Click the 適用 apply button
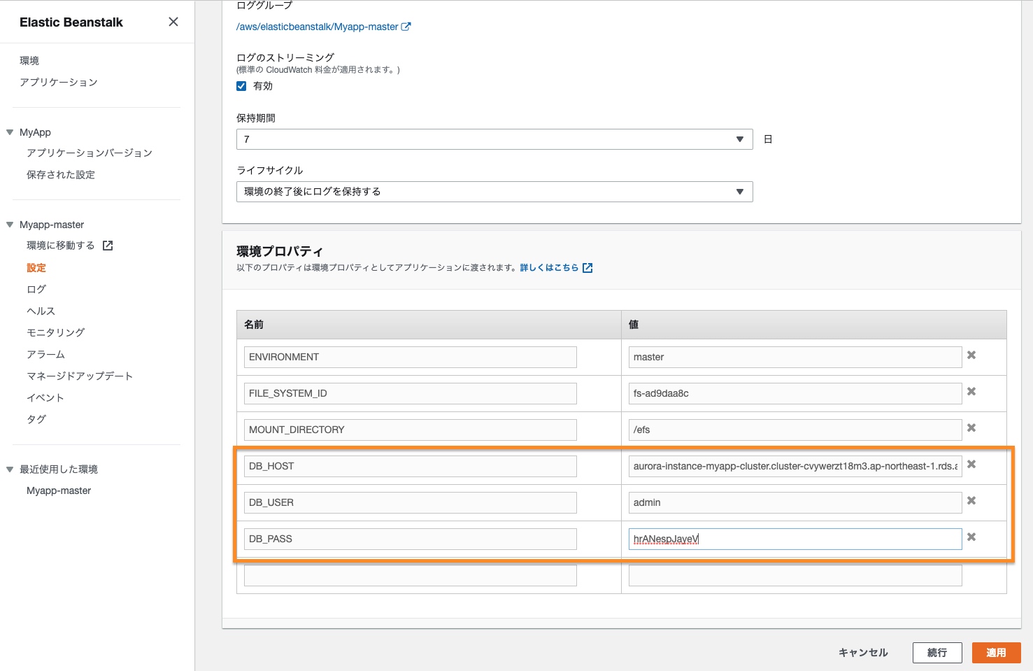Screen dimensions: 1033x671 coord(996,653)
